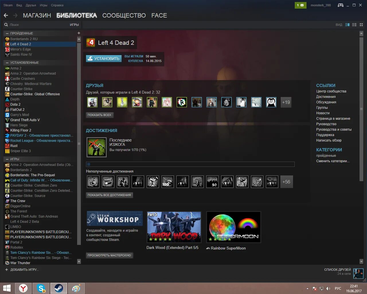367x294 pixels.
Task: Add new category plus icon
Action: (79, 33)
